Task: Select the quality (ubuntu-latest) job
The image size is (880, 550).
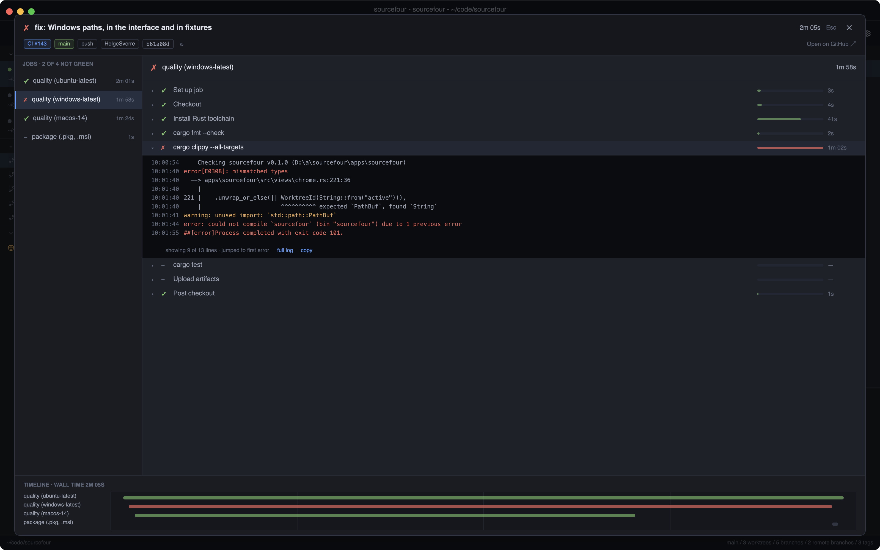Action: point(78,81)
